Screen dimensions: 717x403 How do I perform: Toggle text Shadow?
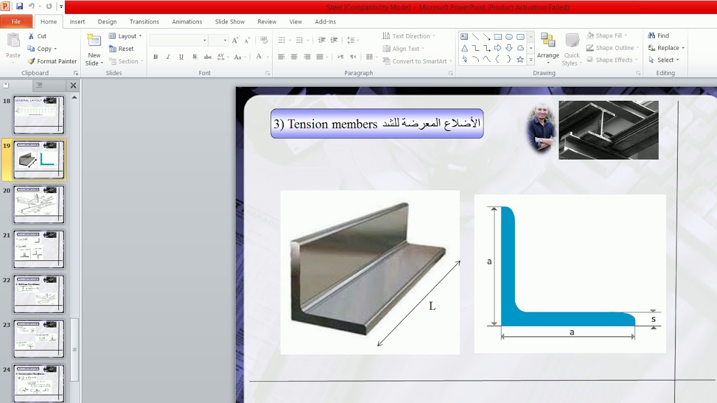tap(194, 57)
